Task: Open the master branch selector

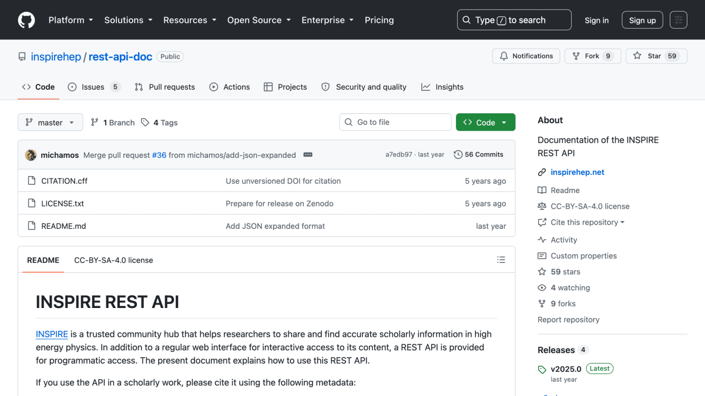Action: coord(50,123)
